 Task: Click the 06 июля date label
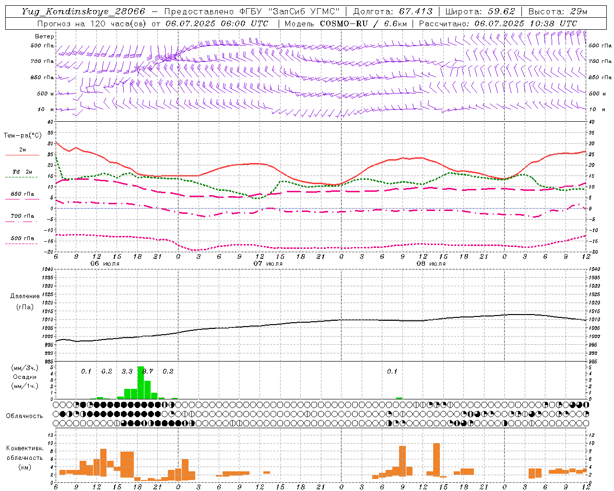(105, 264)
